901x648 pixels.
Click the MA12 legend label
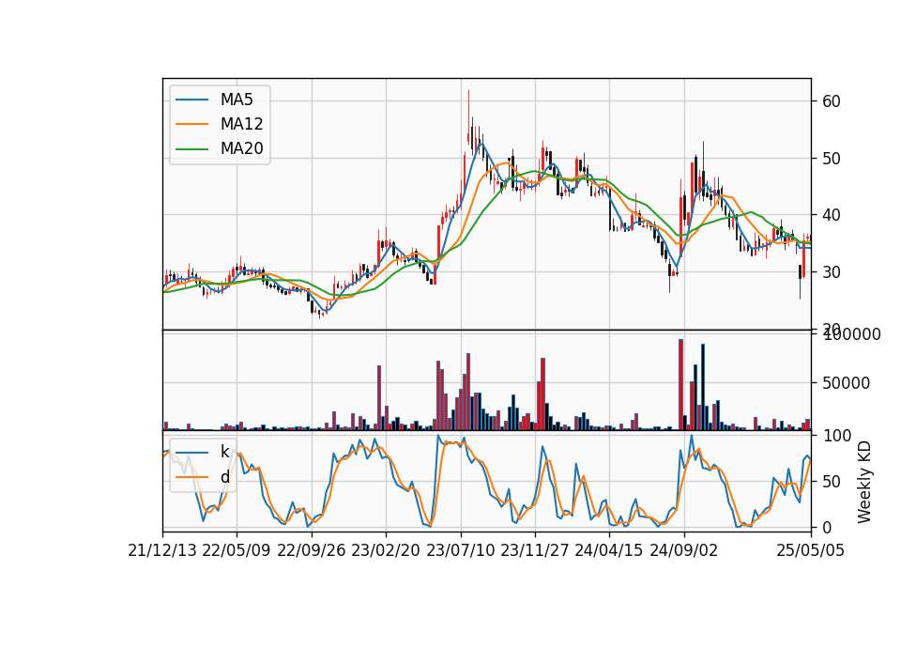click(x=241, y=124)
